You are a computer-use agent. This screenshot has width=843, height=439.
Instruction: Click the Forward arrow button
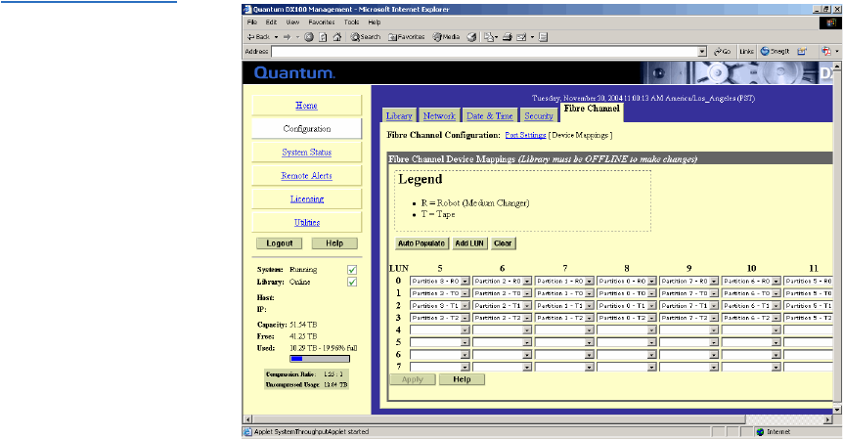click(x=288, y=37)
